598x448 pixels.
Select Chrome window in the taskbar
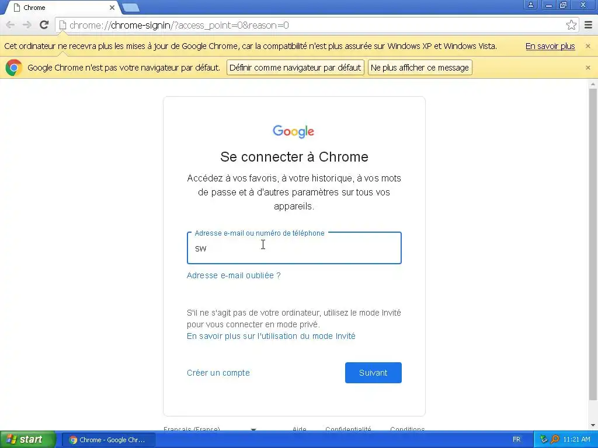coord(108,440)
